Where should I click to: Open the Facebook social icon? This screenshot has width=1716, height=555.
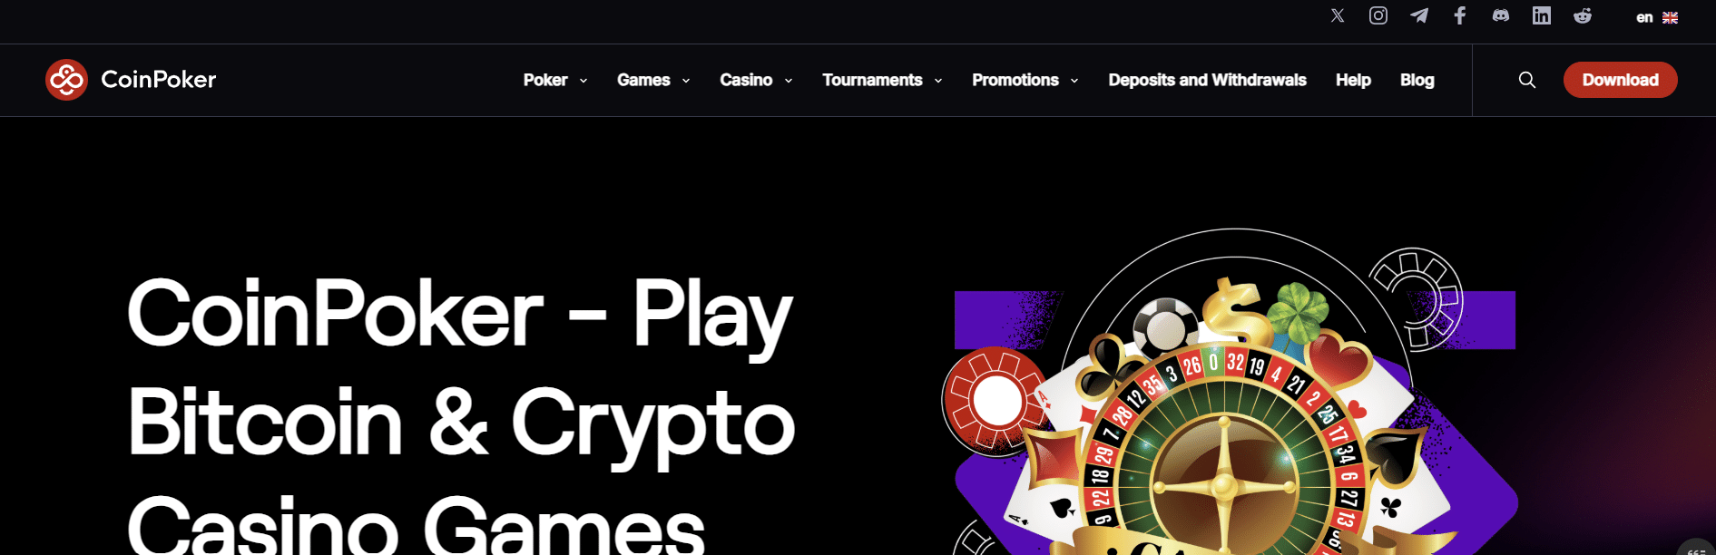tap(1460, 15)
